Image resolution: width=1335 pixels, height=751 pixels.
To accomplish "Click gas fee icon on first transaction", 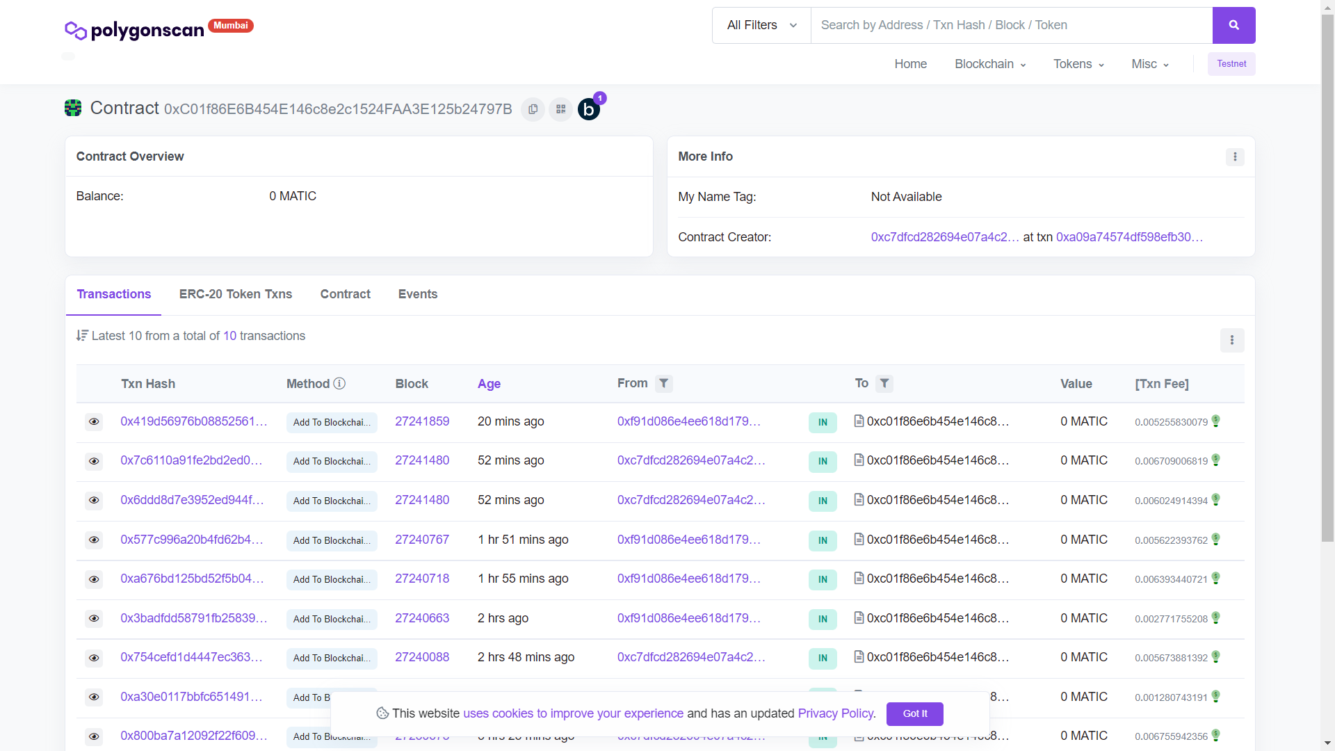I will point(1215,421).
